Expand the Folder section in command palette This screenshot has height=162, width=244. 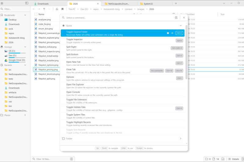[181, 139]
